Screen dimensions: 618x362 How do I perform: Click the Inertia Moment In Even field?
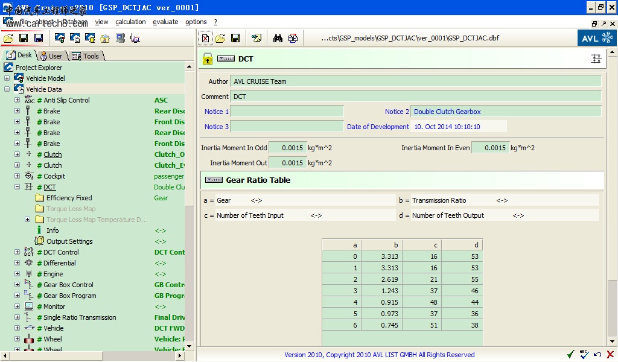[x=490, y=148]
